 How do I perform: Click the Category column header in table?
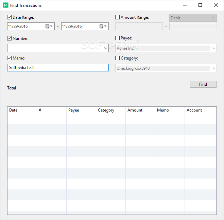coord(111,110)
